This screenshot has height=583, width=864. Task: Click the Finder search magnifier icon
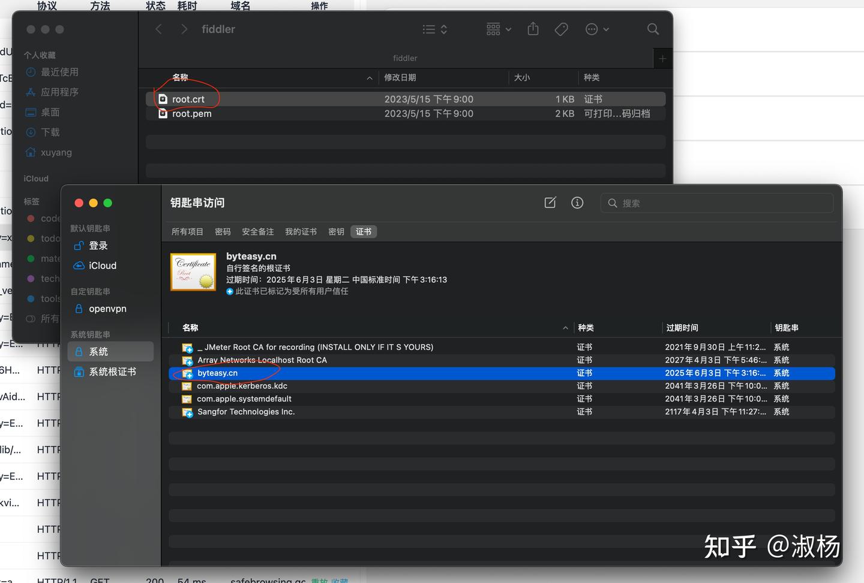(x=653, y=29)
